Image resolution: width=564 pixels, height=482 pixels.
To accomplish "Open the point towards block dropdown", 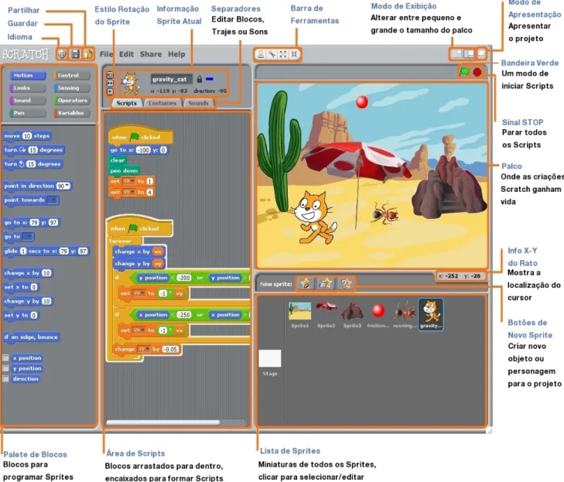I will tap(53, 200).
